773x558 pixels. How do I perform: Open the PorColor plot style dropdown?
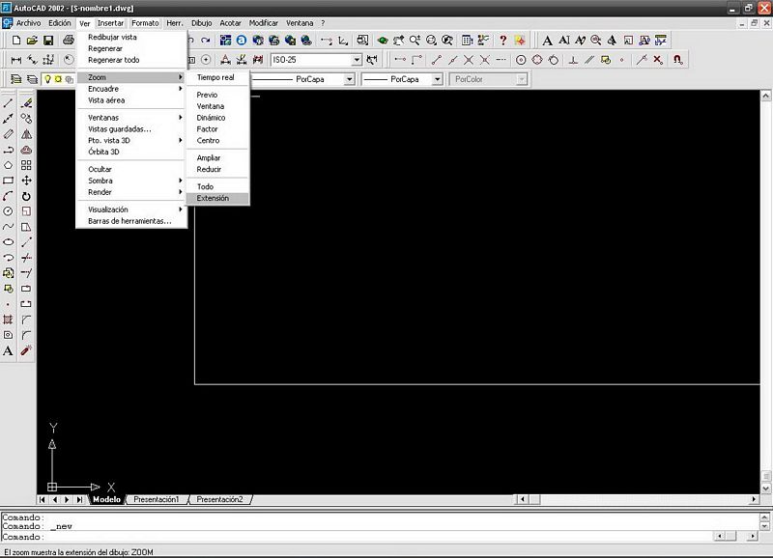click(522, 79)
